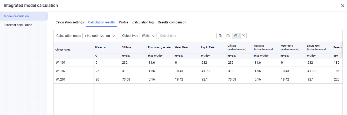Click W_101 formation gas rate cell 11.6

click(x=152, y=63)
